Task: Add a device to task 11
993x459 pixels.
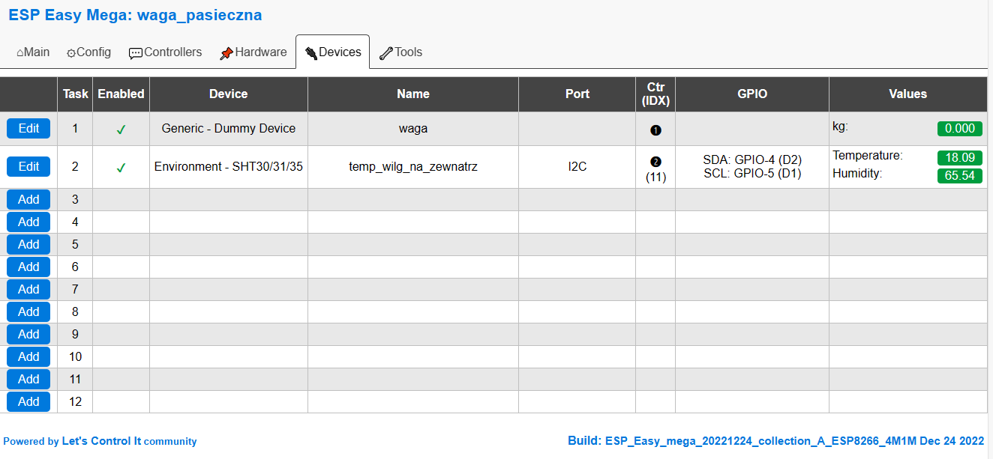Action: [28, 379]
